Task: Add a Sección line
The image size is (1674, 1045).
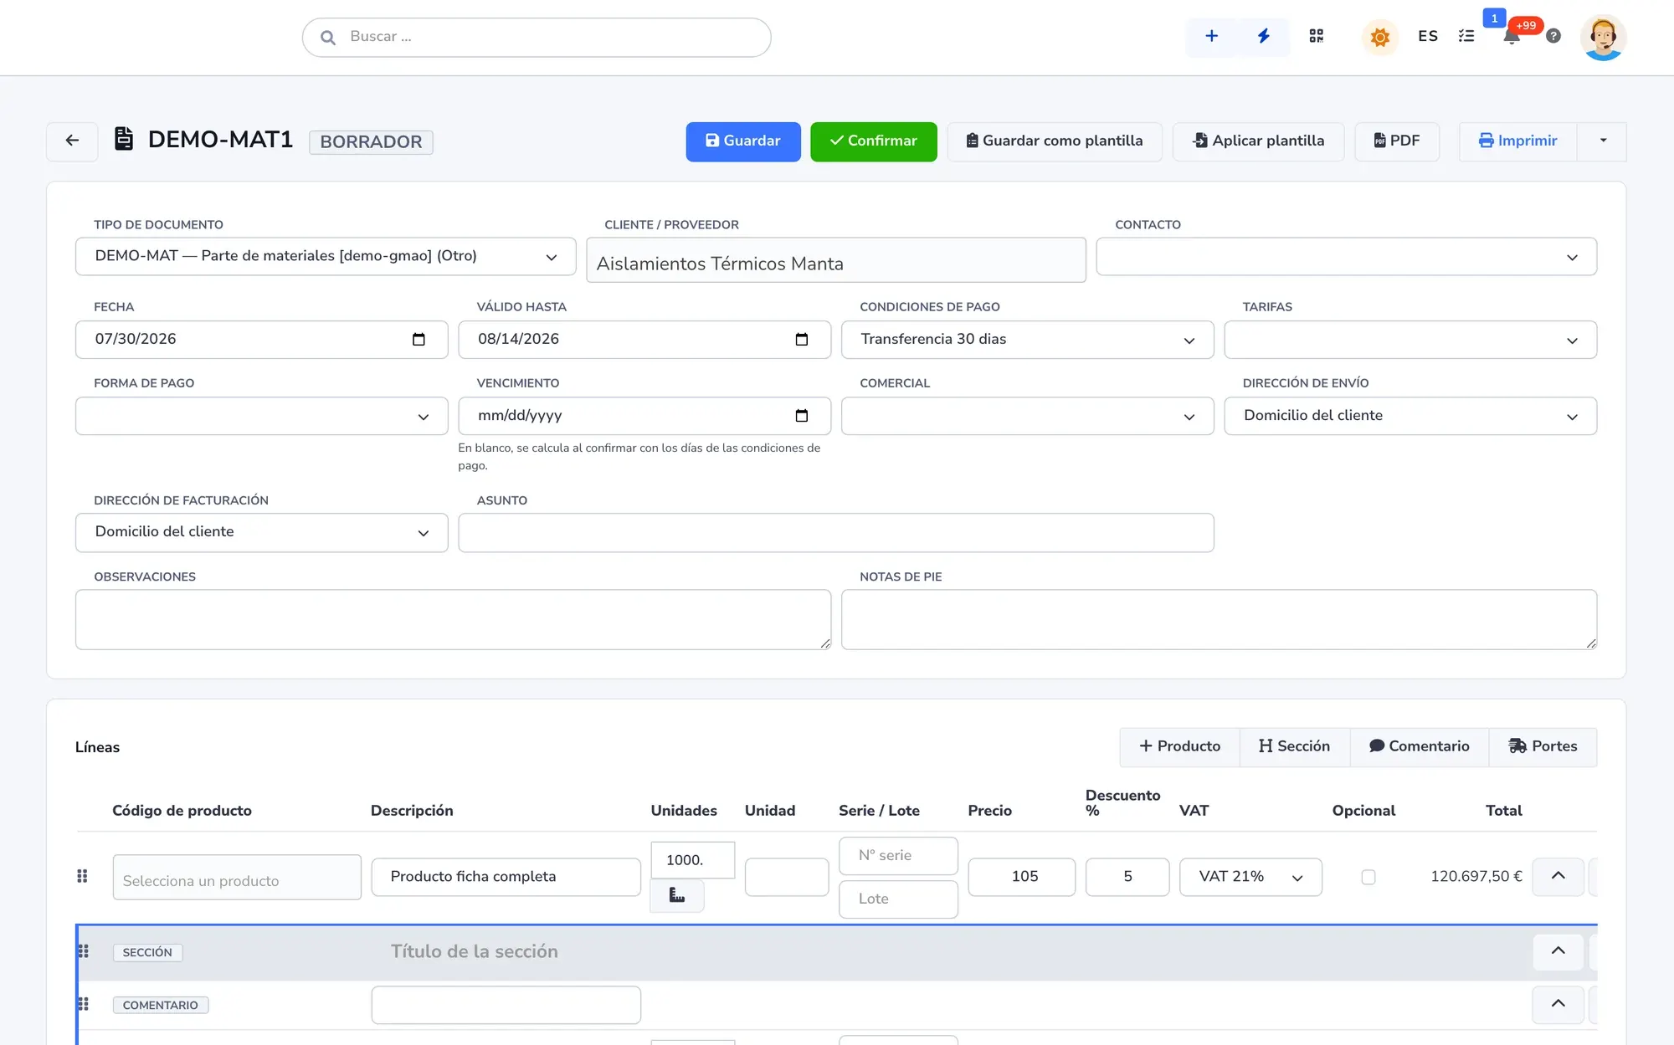Action: (1294, 746)
